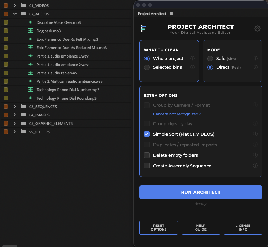Click the info icon next to Simple Sort
The image size is (268, 247).
(255, 134)
